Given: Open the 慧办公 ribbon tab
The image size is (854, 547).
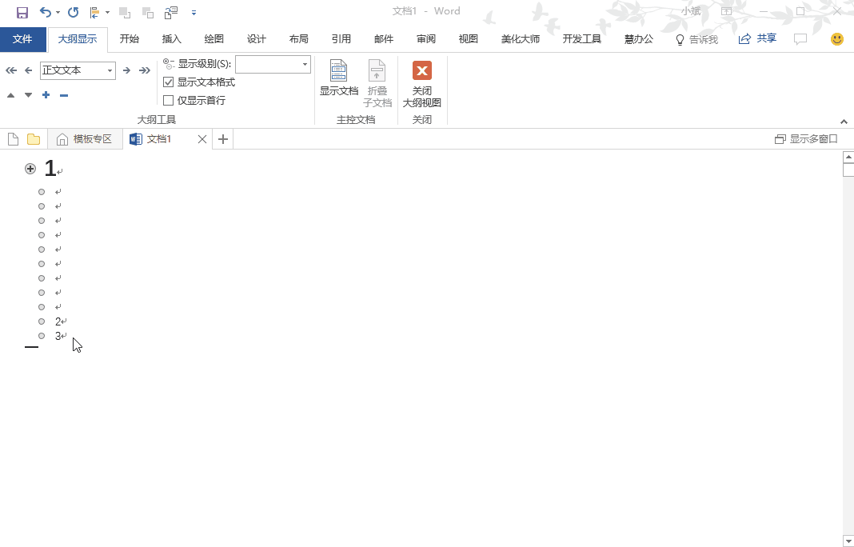Looking at the screenshot, I should tap(639, 39).
